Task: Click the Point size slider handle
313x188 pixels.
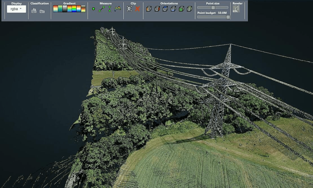Action: tap(213, 7)
